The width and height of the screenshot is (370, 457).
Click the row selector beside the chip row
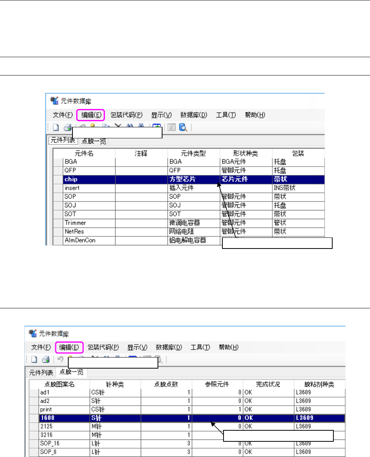tap(58, 179)
